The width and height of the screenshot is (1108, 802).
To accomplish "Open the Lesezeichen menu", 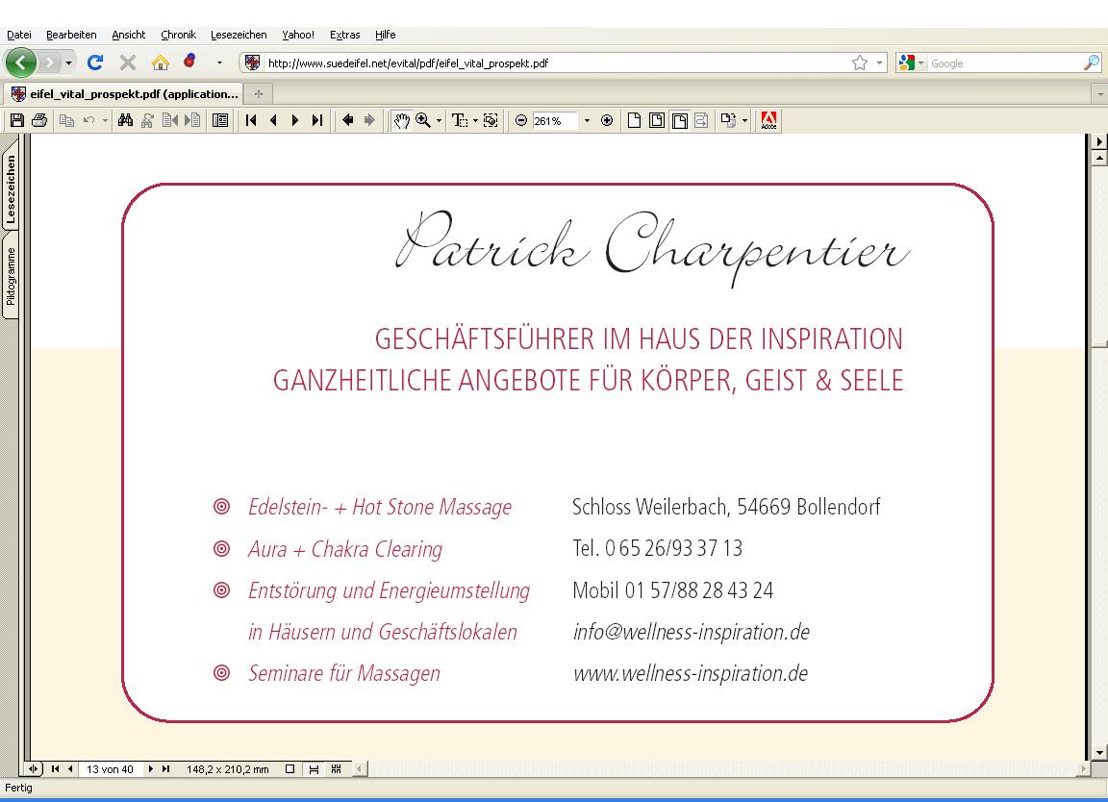I will pos(238,35).
